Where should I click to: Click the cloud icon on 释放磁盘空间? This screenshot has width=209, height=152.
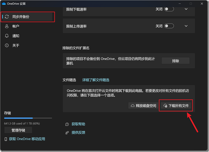[x=133, y=106]
